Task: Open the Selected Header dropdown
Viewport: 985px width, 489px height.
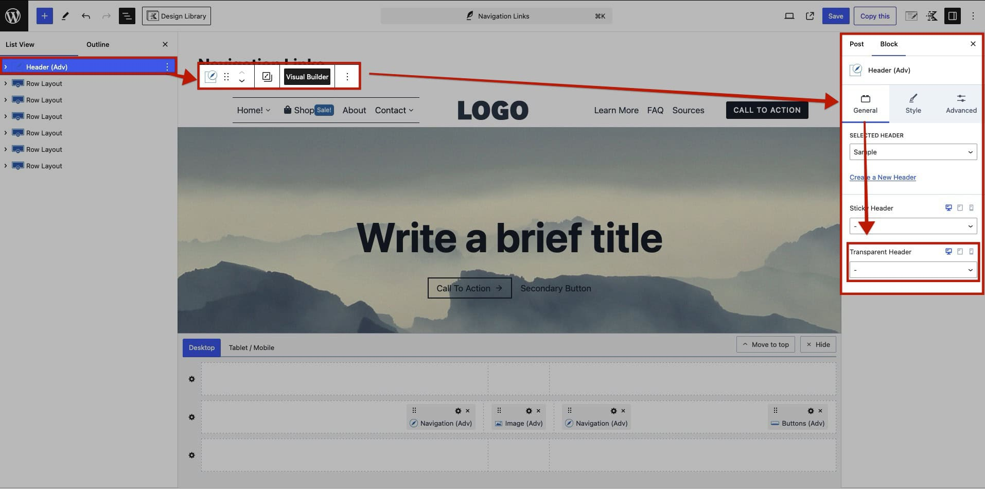Action: [x=912, y=152]
